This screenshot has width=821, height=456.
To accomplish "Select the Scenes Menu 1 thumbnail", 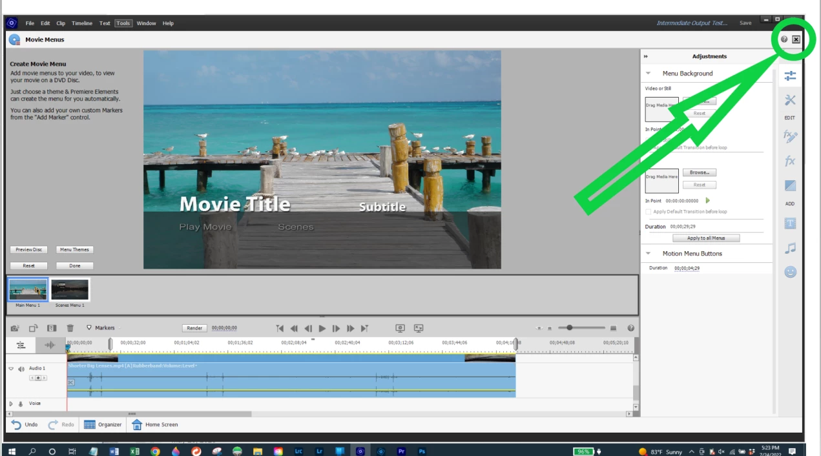I will (x=70, y=290).
